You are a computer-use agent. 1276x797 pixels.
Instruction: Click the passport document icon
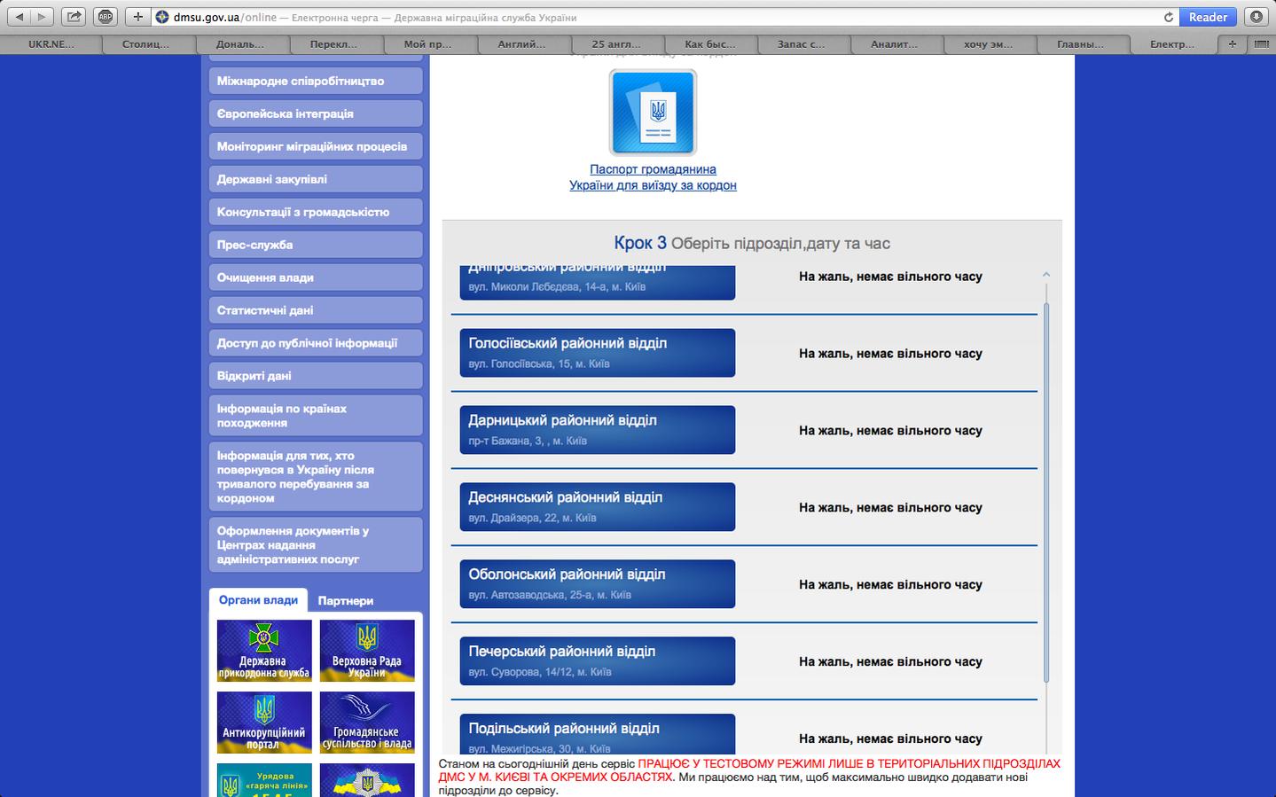pyautogui.click(x=653, y=113)
